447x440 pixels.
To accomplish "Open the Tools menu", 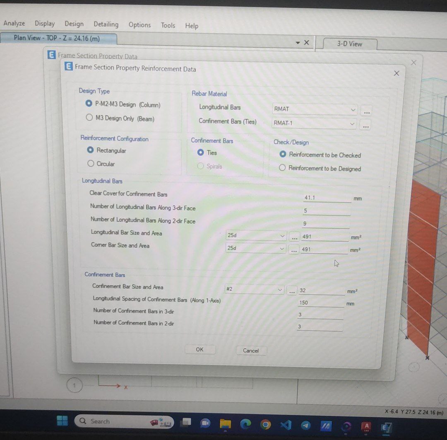I will pos(168,26).
